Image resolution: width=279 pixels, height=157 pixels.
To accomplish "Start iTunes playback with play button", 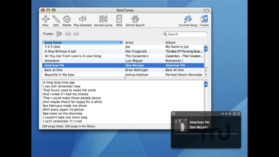I will click(59, 34).
